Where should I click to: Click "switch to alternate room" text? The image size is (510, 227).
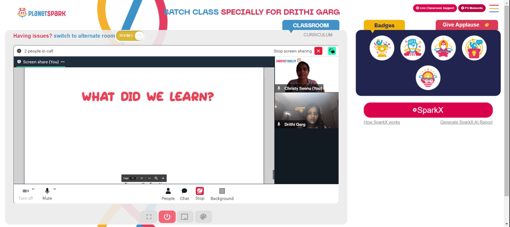[x=84, y=36]
